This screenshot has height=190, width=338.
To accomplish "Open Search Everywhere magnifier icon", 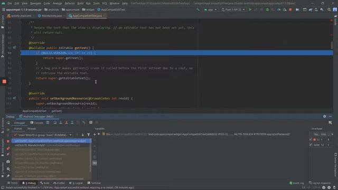I will [329, 9].
